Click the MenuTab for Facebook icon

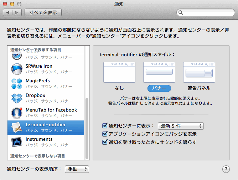pyautogui.click(x=17, y=113)
